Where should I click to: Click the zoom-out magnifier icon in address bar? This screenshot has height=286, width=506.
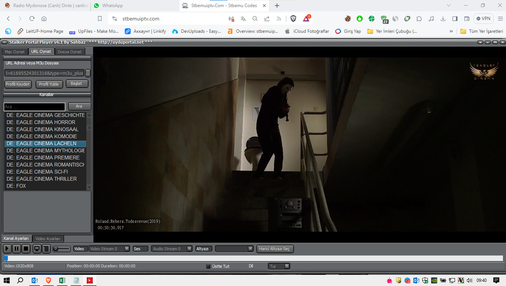pyautogui.click(x=255, y=19)
